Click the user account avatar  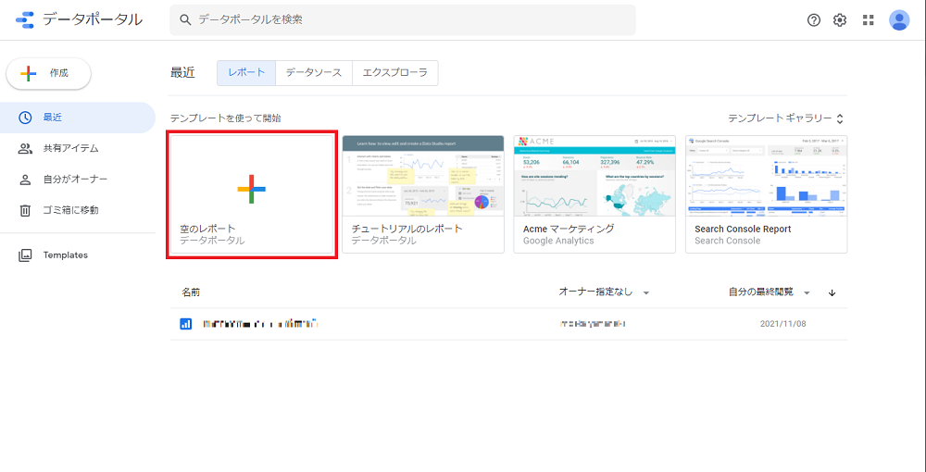[899, 20]
